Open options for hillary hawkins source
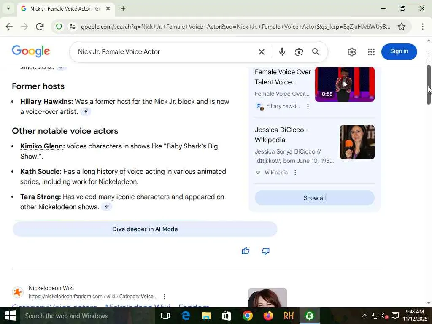432x324 pixels. 308,106
